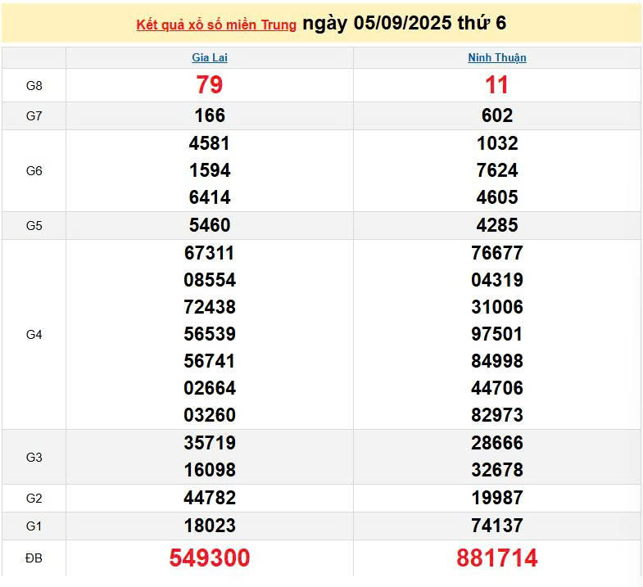The image size is (643, 587).
Task: Click the G7 row label
Action: [x=34, y=116]
